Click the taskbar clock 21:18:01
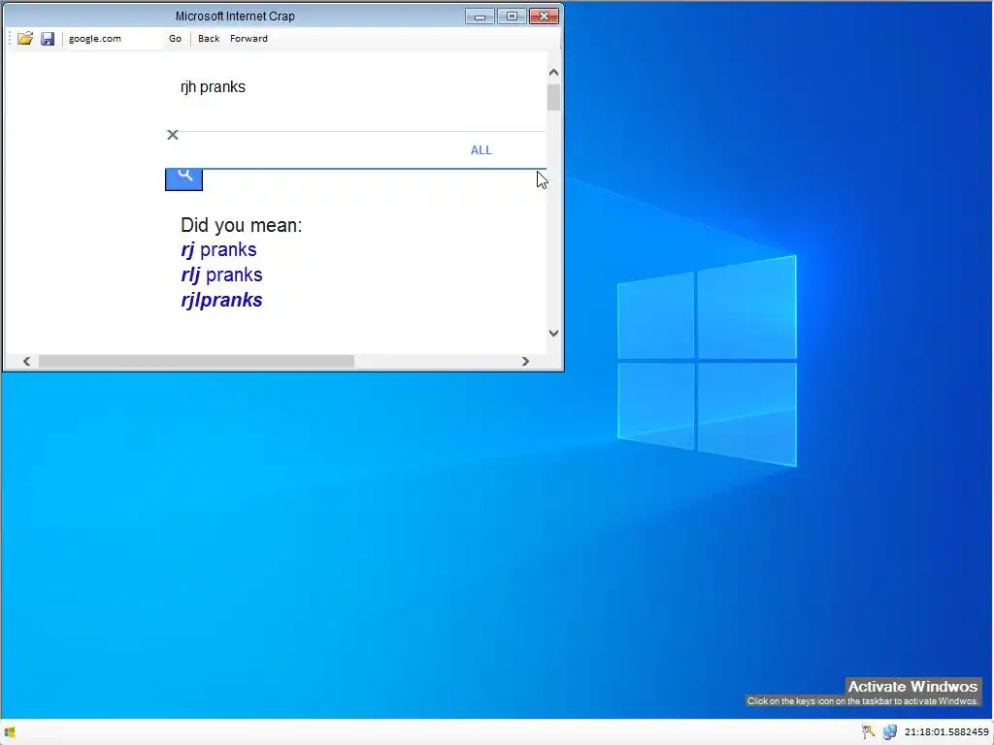Viewport: 994px width, 745px height. tap(946, 732)
